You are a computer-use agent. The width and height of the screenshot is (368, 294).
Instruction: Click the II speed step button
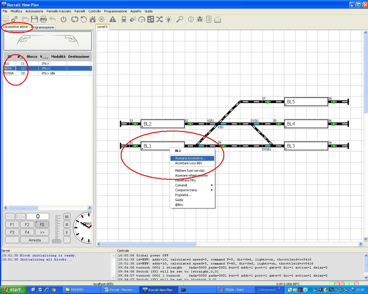tap(67, 232)
